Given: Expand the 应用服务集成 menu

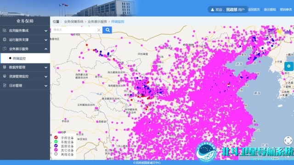Looking at the screenshot, I should pos(25,31).
